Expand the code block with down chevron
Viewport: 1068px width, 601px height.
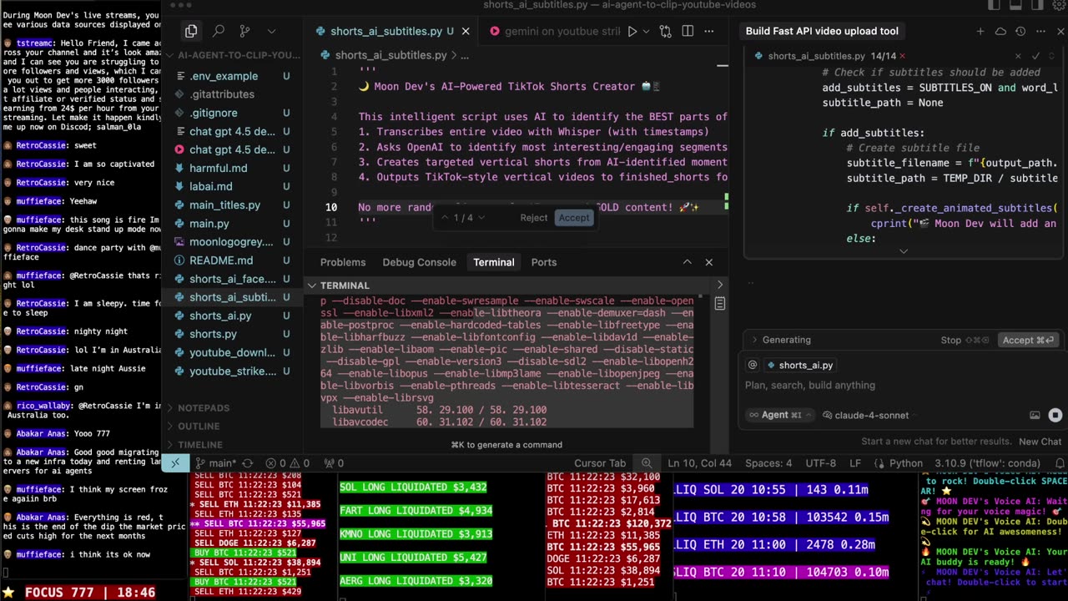coord(904,250)
